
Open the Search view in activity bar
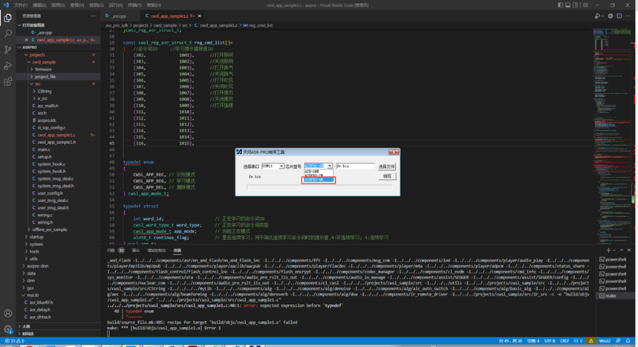click(7, 33)
